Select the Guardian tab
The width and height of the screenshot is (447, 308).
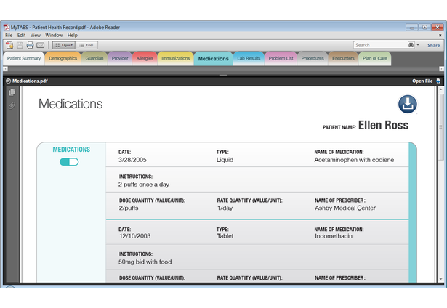pos(94,58)
